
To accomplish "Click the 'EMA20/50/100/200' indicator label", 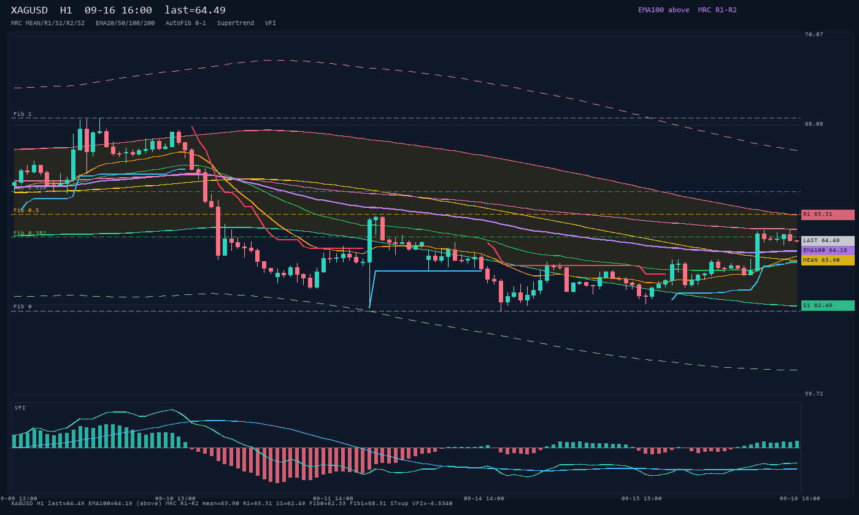I will (x=125, y=23).
